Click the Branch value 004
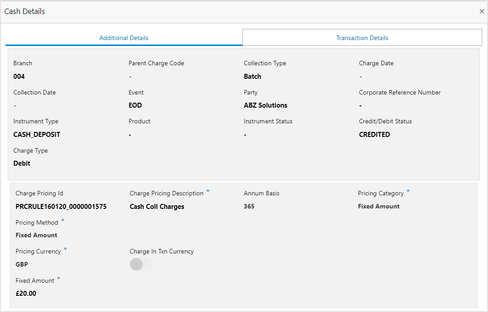This screenshot has width=488, height=312. point(19,77)
